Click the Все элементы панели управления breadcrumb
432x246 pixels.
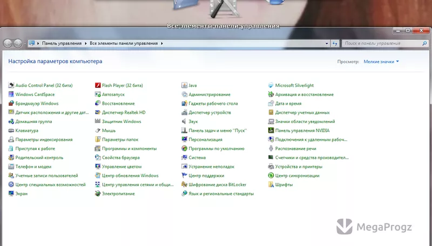point(124,43)
